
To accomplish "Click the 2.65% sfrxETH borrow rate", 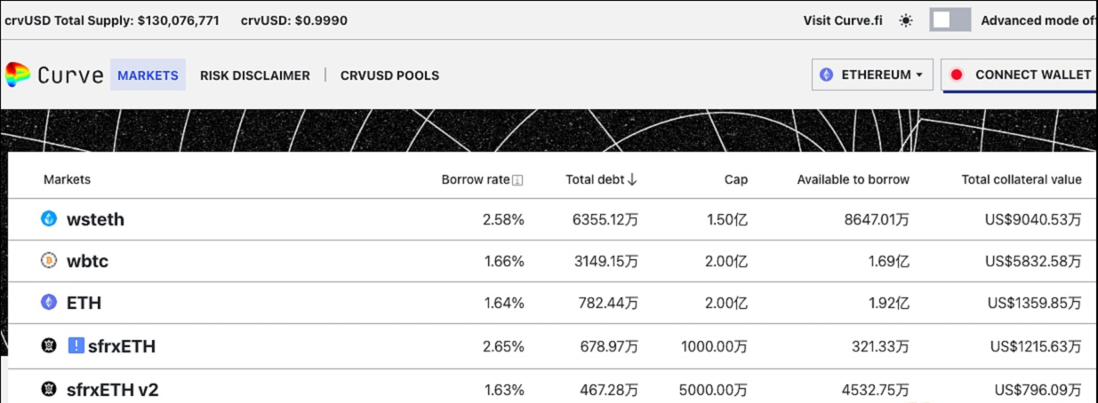I will [503, 346].
